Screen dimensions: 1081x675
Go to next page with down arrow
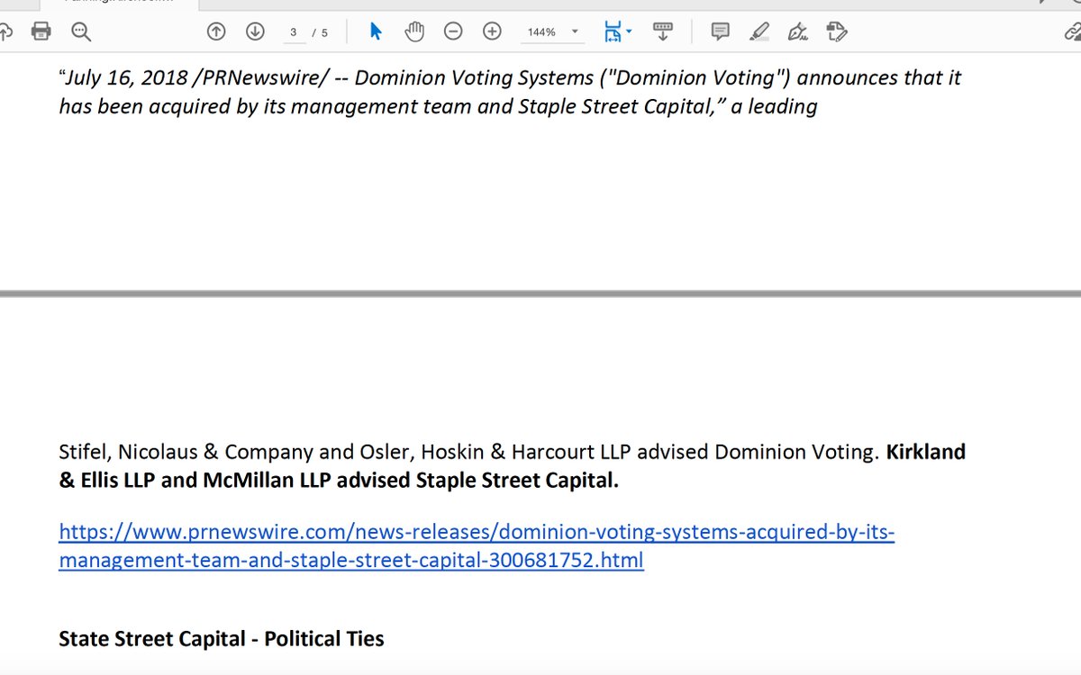255,32
